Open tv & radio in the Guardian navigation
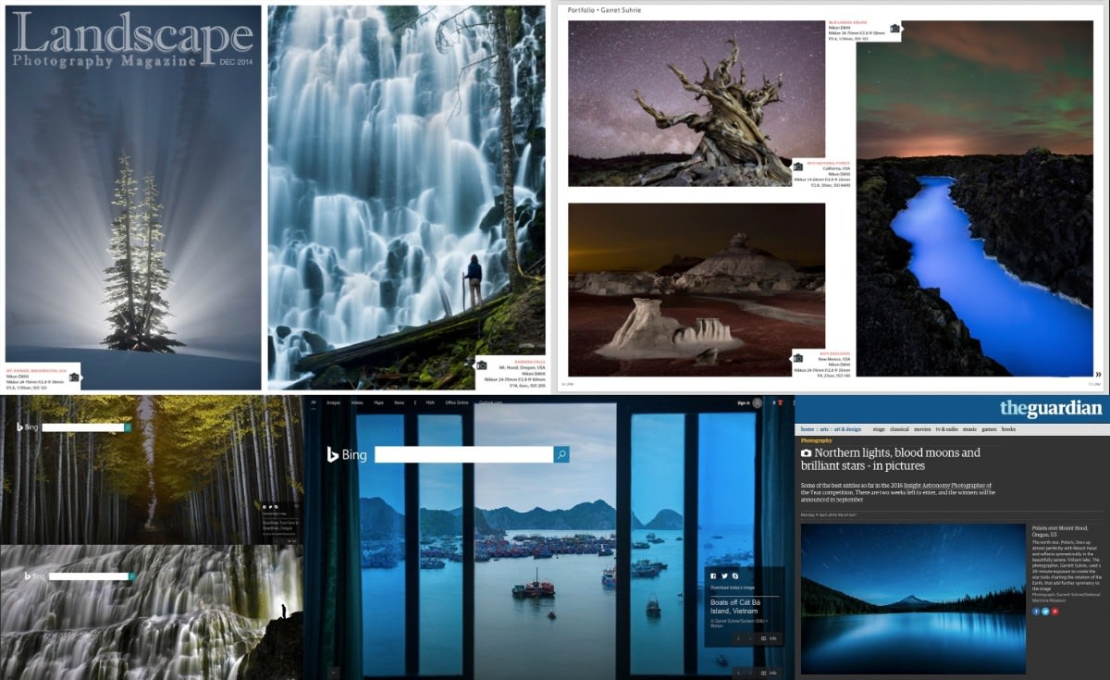The width and height of the screenshot is (1110, 680). 947,429
